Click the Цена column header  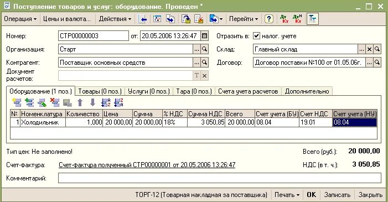point(117,114)
